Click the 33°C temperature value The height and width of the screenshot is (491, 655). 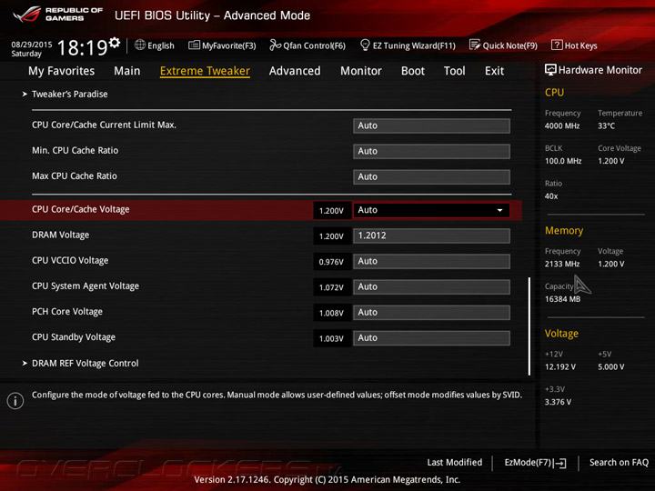[606, 126]
